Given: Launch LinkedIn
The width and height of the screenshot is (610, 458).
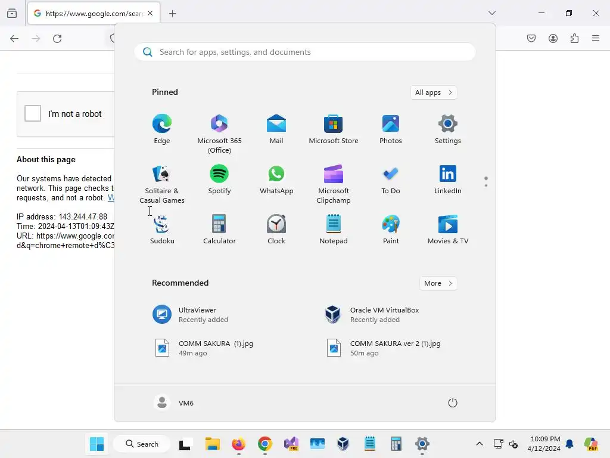Looking at the screenshot, I should 448,180.
